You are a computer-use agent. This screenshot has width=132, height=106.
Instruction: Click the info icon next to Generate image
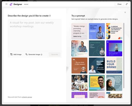point(41,55)
